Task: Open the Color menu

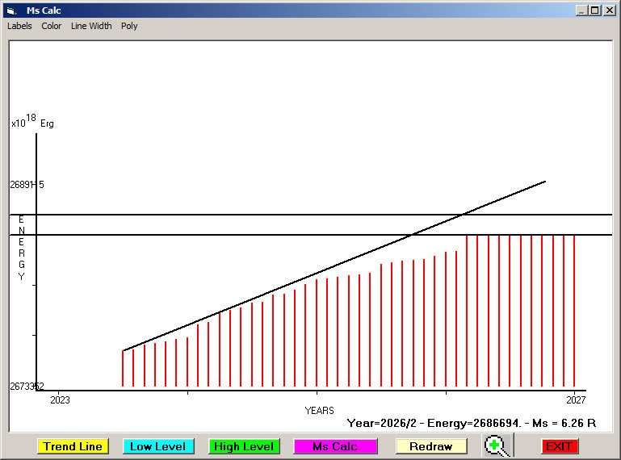Action: click(52, 26)
